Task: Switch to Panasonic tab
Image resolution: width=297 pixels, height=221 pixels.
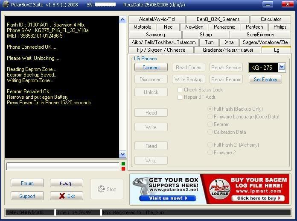Action: pos(224,27)
